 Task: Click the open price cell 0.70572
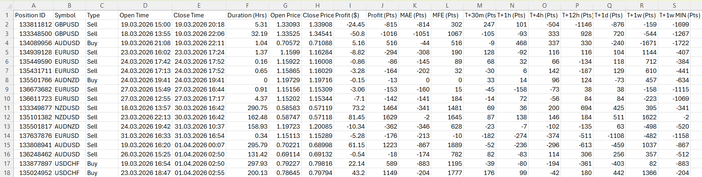285,43
